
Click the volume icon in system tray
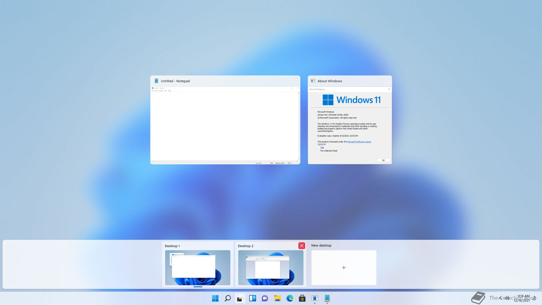507,298
